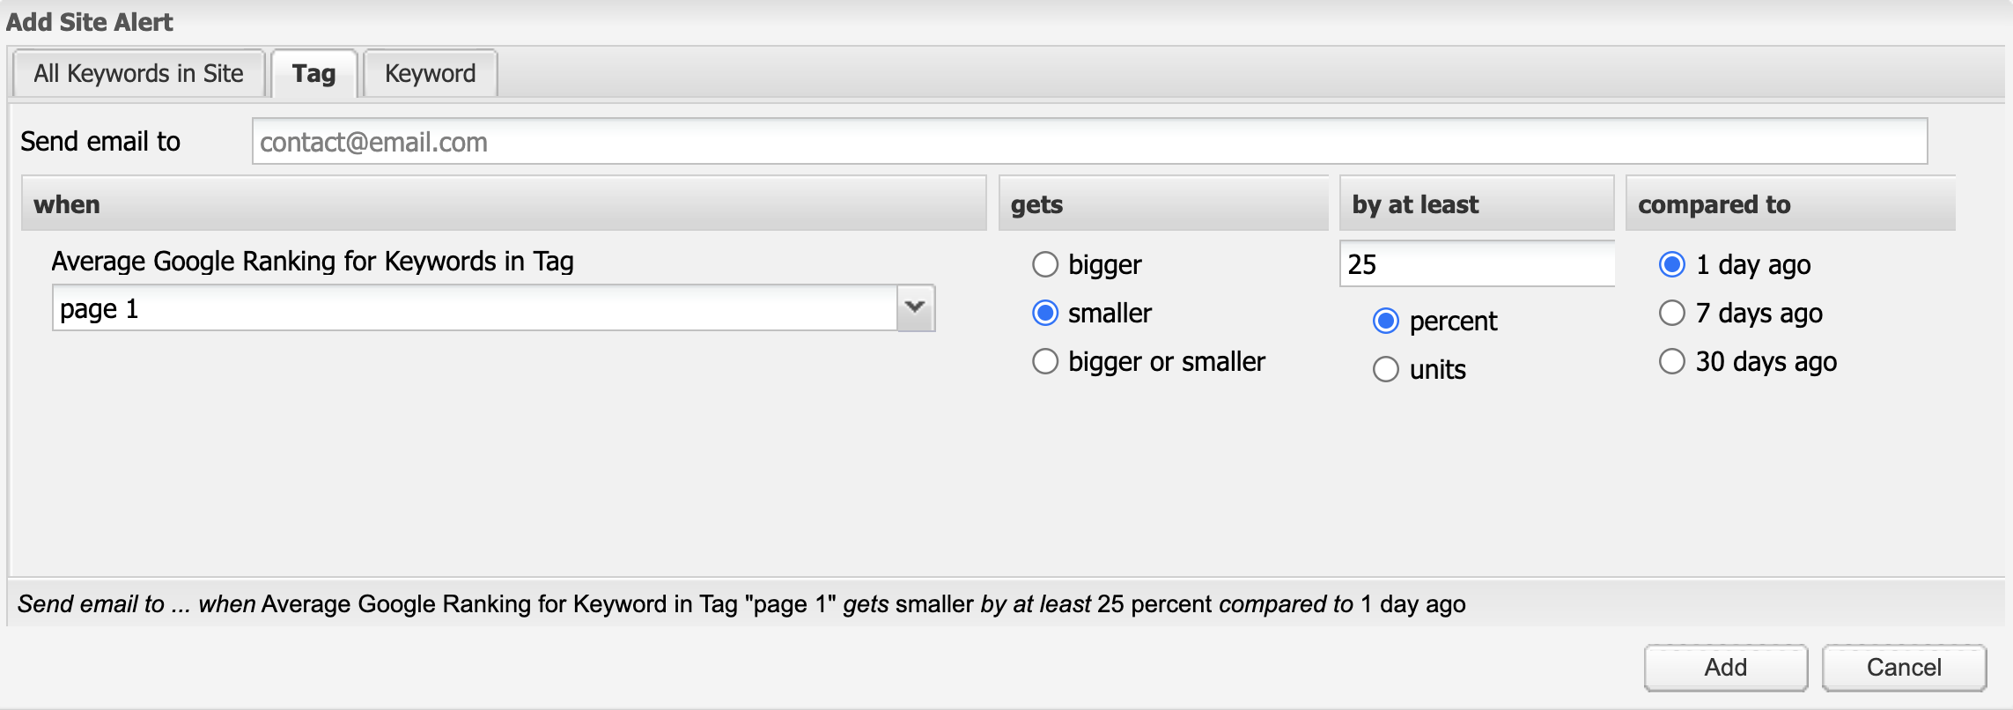
Task: Select the "bigger" radio option
Action: pyautogui.click(x=1045, y=264)
